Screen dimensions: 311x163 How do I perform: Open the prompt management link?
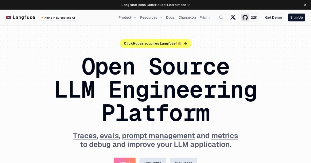[x=158, y=136]
